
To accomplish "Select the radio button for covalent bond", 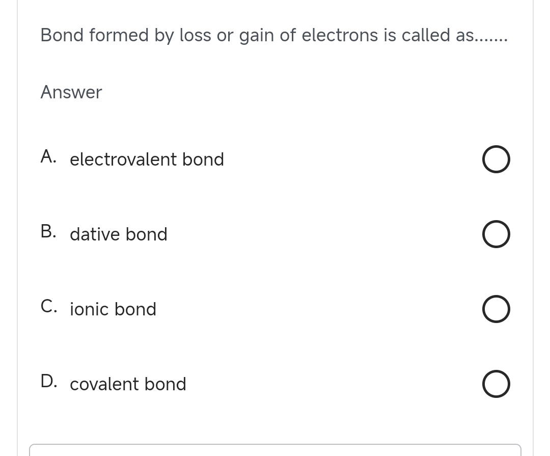I will tap(496, 384).
